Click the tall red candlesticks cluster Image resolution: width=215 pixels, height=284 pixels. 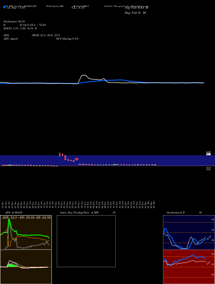click(x=69, y=157)
